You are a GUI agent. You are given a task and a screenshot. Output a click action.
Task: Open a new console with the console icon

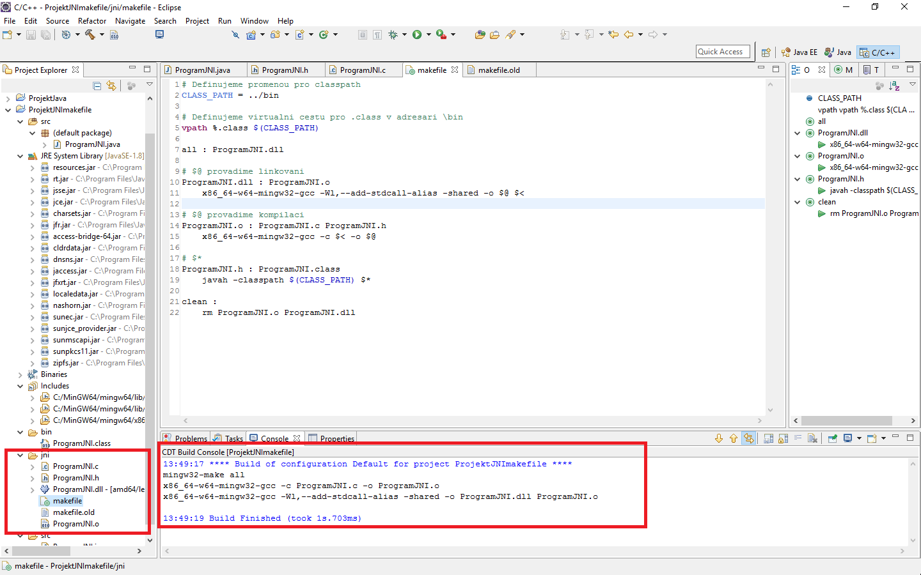click(871, 438)
